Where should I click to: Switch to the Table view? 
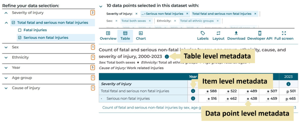coord(125,36)
